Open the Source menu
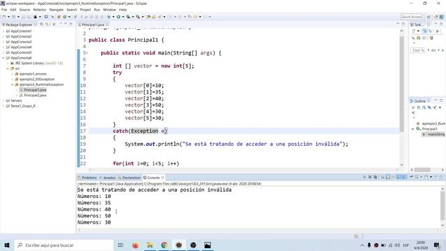446x251 pixels. tap(24, 10)
